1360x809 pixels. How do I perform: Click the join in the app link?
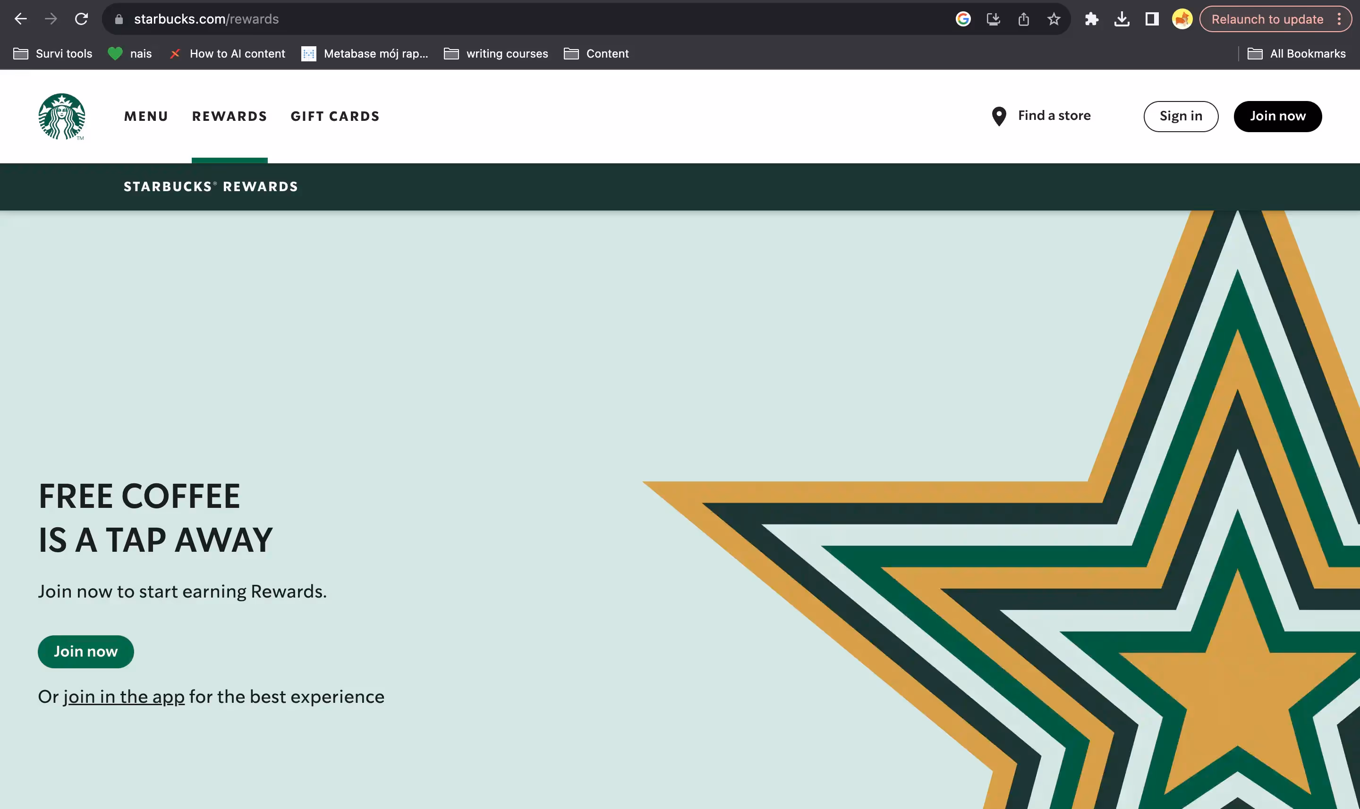124,697
